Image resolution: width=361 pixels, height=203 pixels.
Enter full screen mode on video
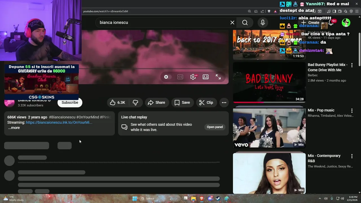pyautogui.click(x=218, y=77)
